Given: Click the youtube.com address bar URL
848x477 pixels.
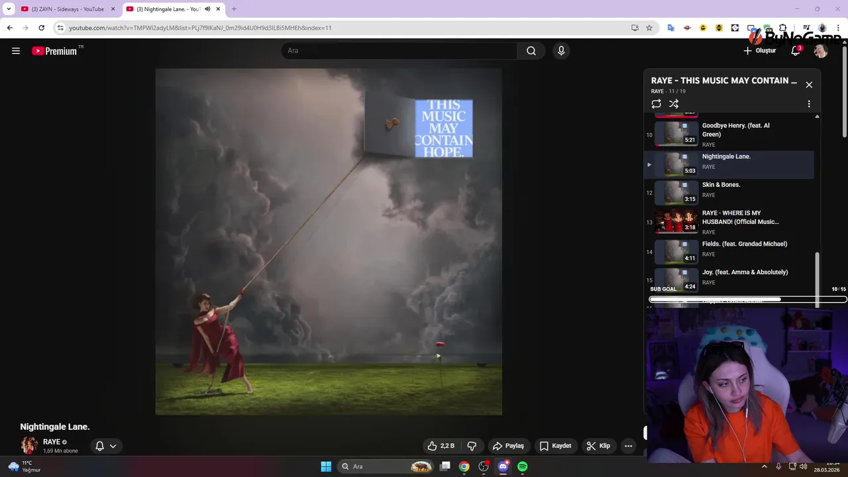Looking at the screenshot, I should pyautogui.click(x=200, y=28).
